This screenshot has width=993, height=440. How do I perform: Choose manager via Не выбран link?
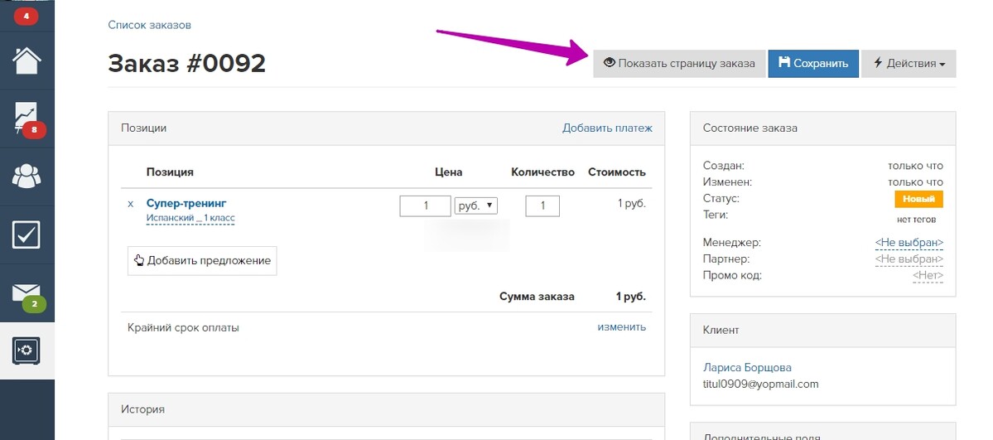[x=909, y=242]
